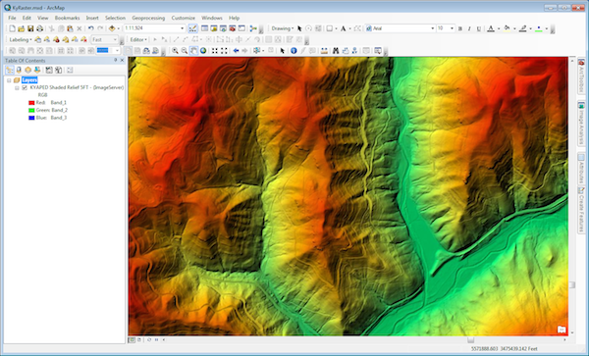Open the Search window icon
The image size is (589, 356).
pos(223,28)
